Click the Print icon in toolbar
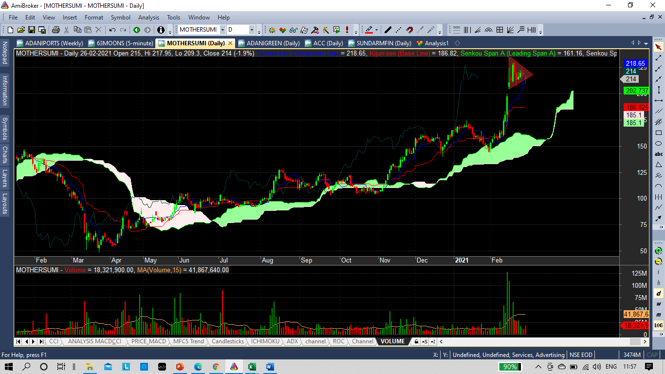Image resolution: width=665 pixels, height=374 pixels. point(56,30)
